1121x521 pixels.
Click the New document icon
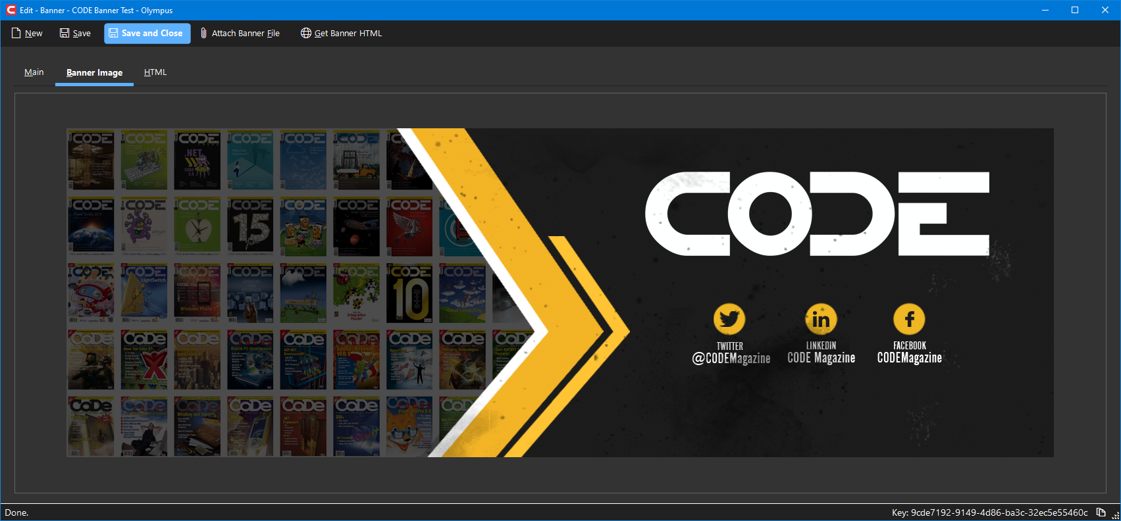[16, 33]
